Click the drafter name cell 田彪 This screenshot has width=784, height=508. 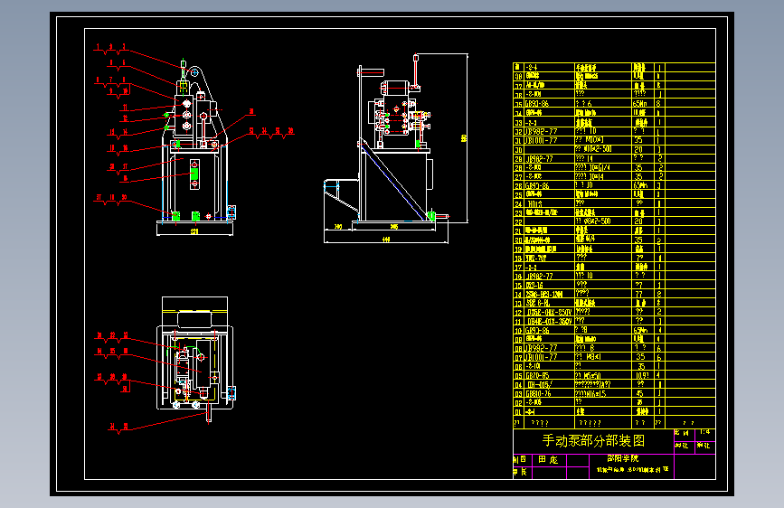click(x=549, y=459)
